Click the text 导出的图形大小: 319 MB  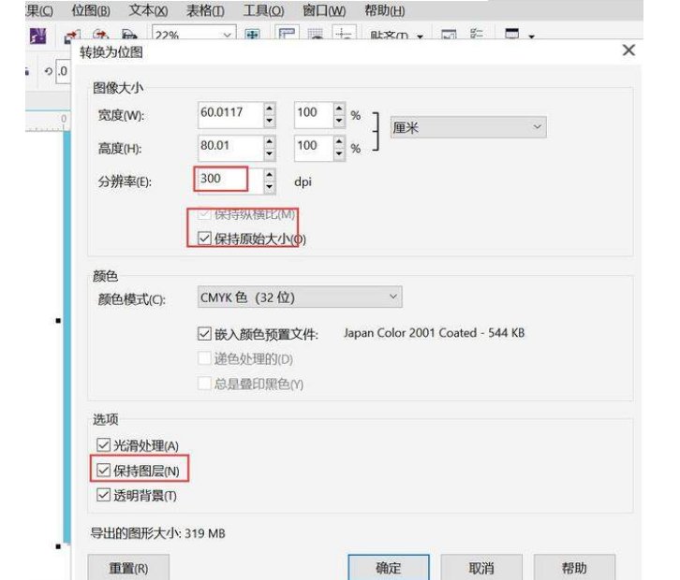click(158, 533)
